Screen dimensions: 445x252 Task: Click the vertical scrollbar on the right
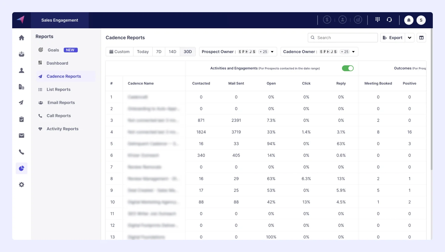click(431, 100)
